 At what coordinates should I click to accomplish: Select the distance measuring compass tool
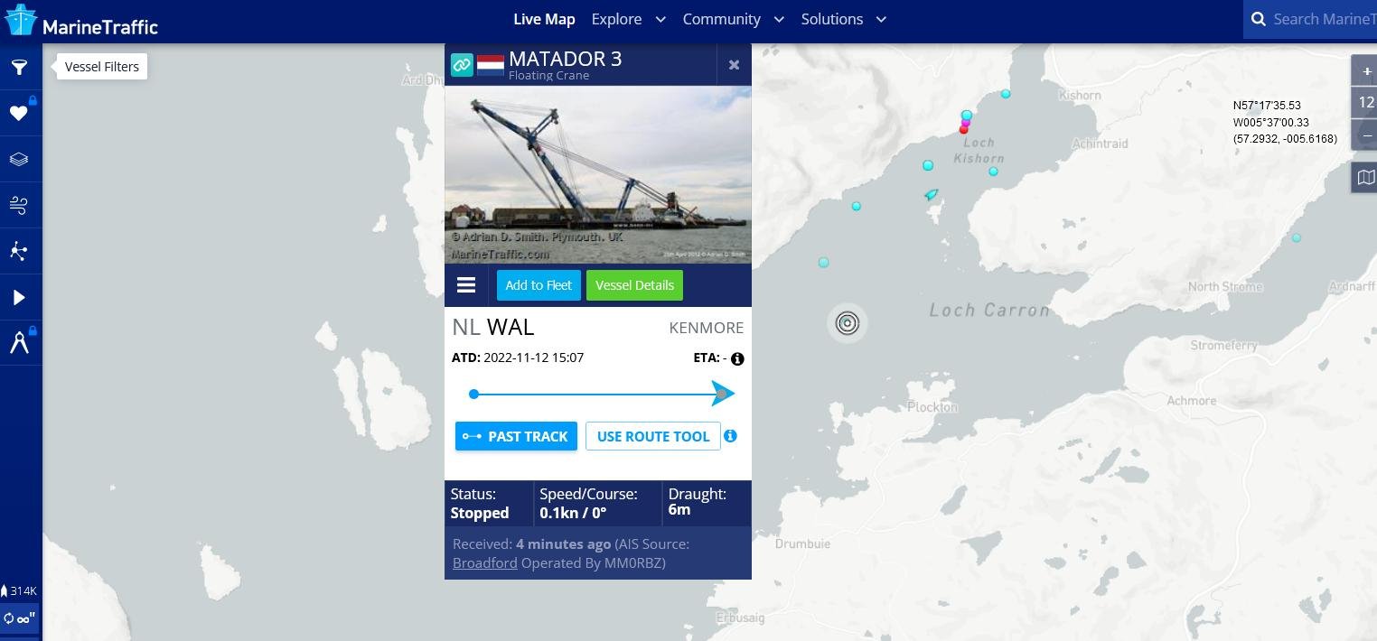click(19, 343)
